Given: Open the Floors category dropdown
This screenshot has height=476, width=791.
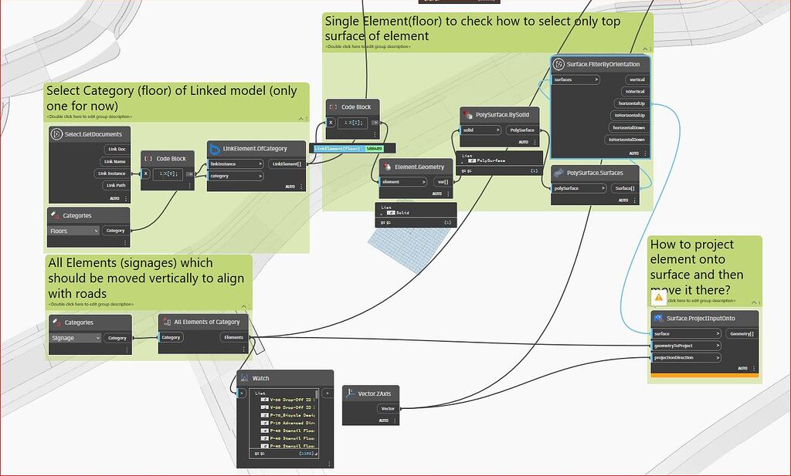Looking at the screenshot, I should 73,231.
